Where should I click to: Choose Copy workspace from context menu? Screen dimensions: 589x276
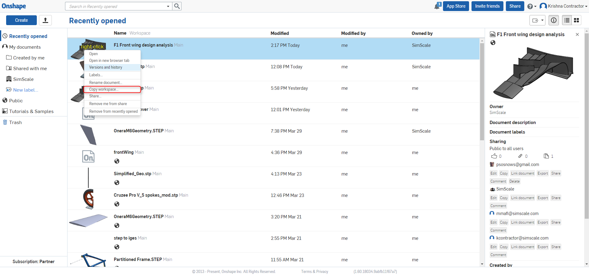(x=112, y=89)
